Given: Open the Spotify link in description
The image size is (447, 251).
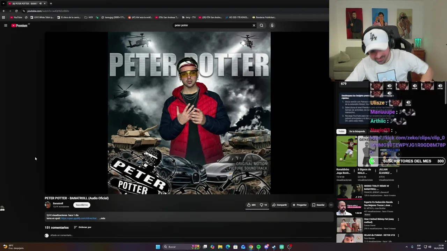Looking at the screenshot, I should coord(79,219).
